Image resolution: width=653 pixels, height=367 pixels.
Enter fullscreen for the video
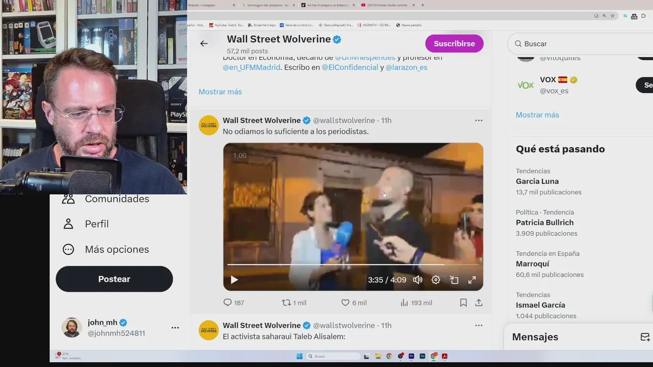[472, 279]
